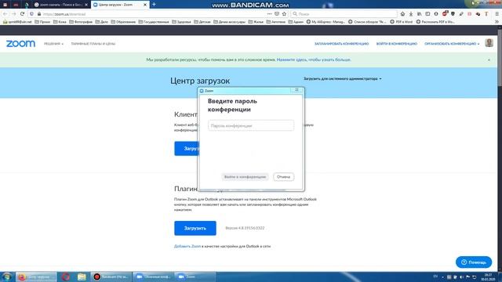
Task: Expand the 'Решения' menu
Action: pos(54,44)
